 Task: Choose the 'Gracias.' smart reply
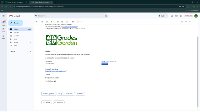pyautogui.click(x=80, y=94)
